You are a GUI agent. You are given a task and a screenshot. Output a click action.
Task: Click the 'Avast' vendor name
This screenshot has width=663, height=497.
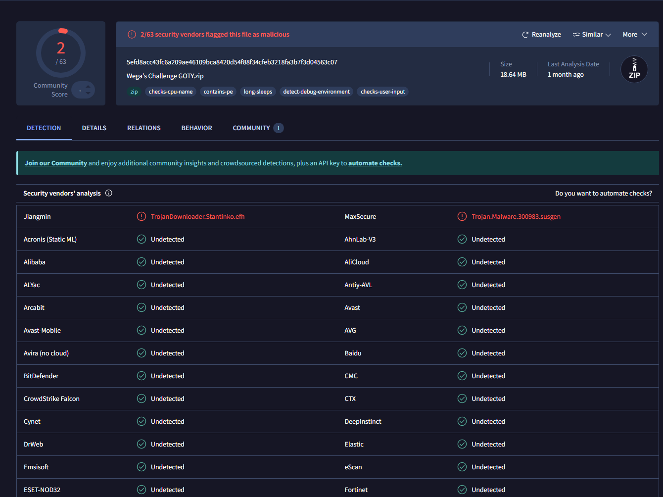[352, 307]
